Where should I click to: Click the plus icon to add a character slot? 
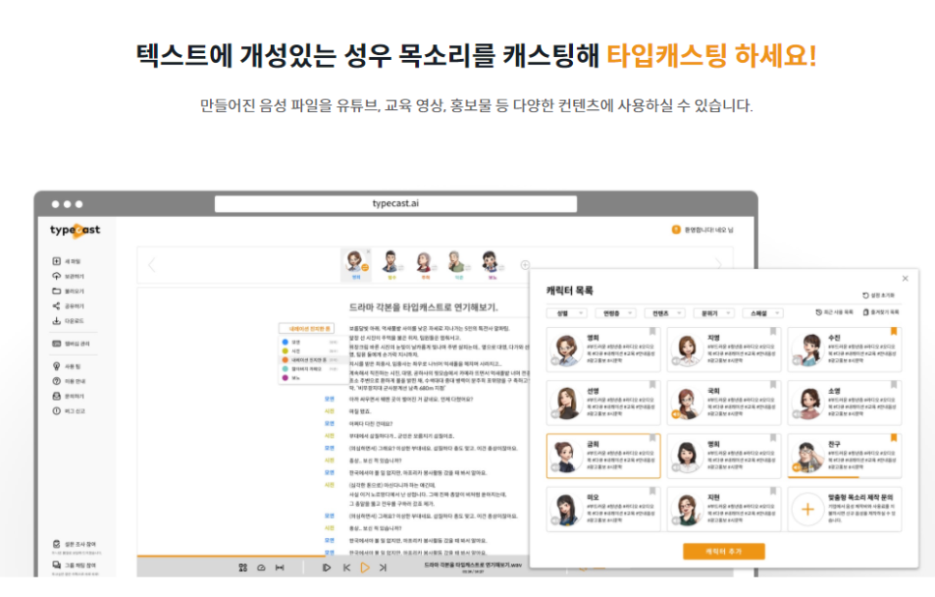pos(525,264)
